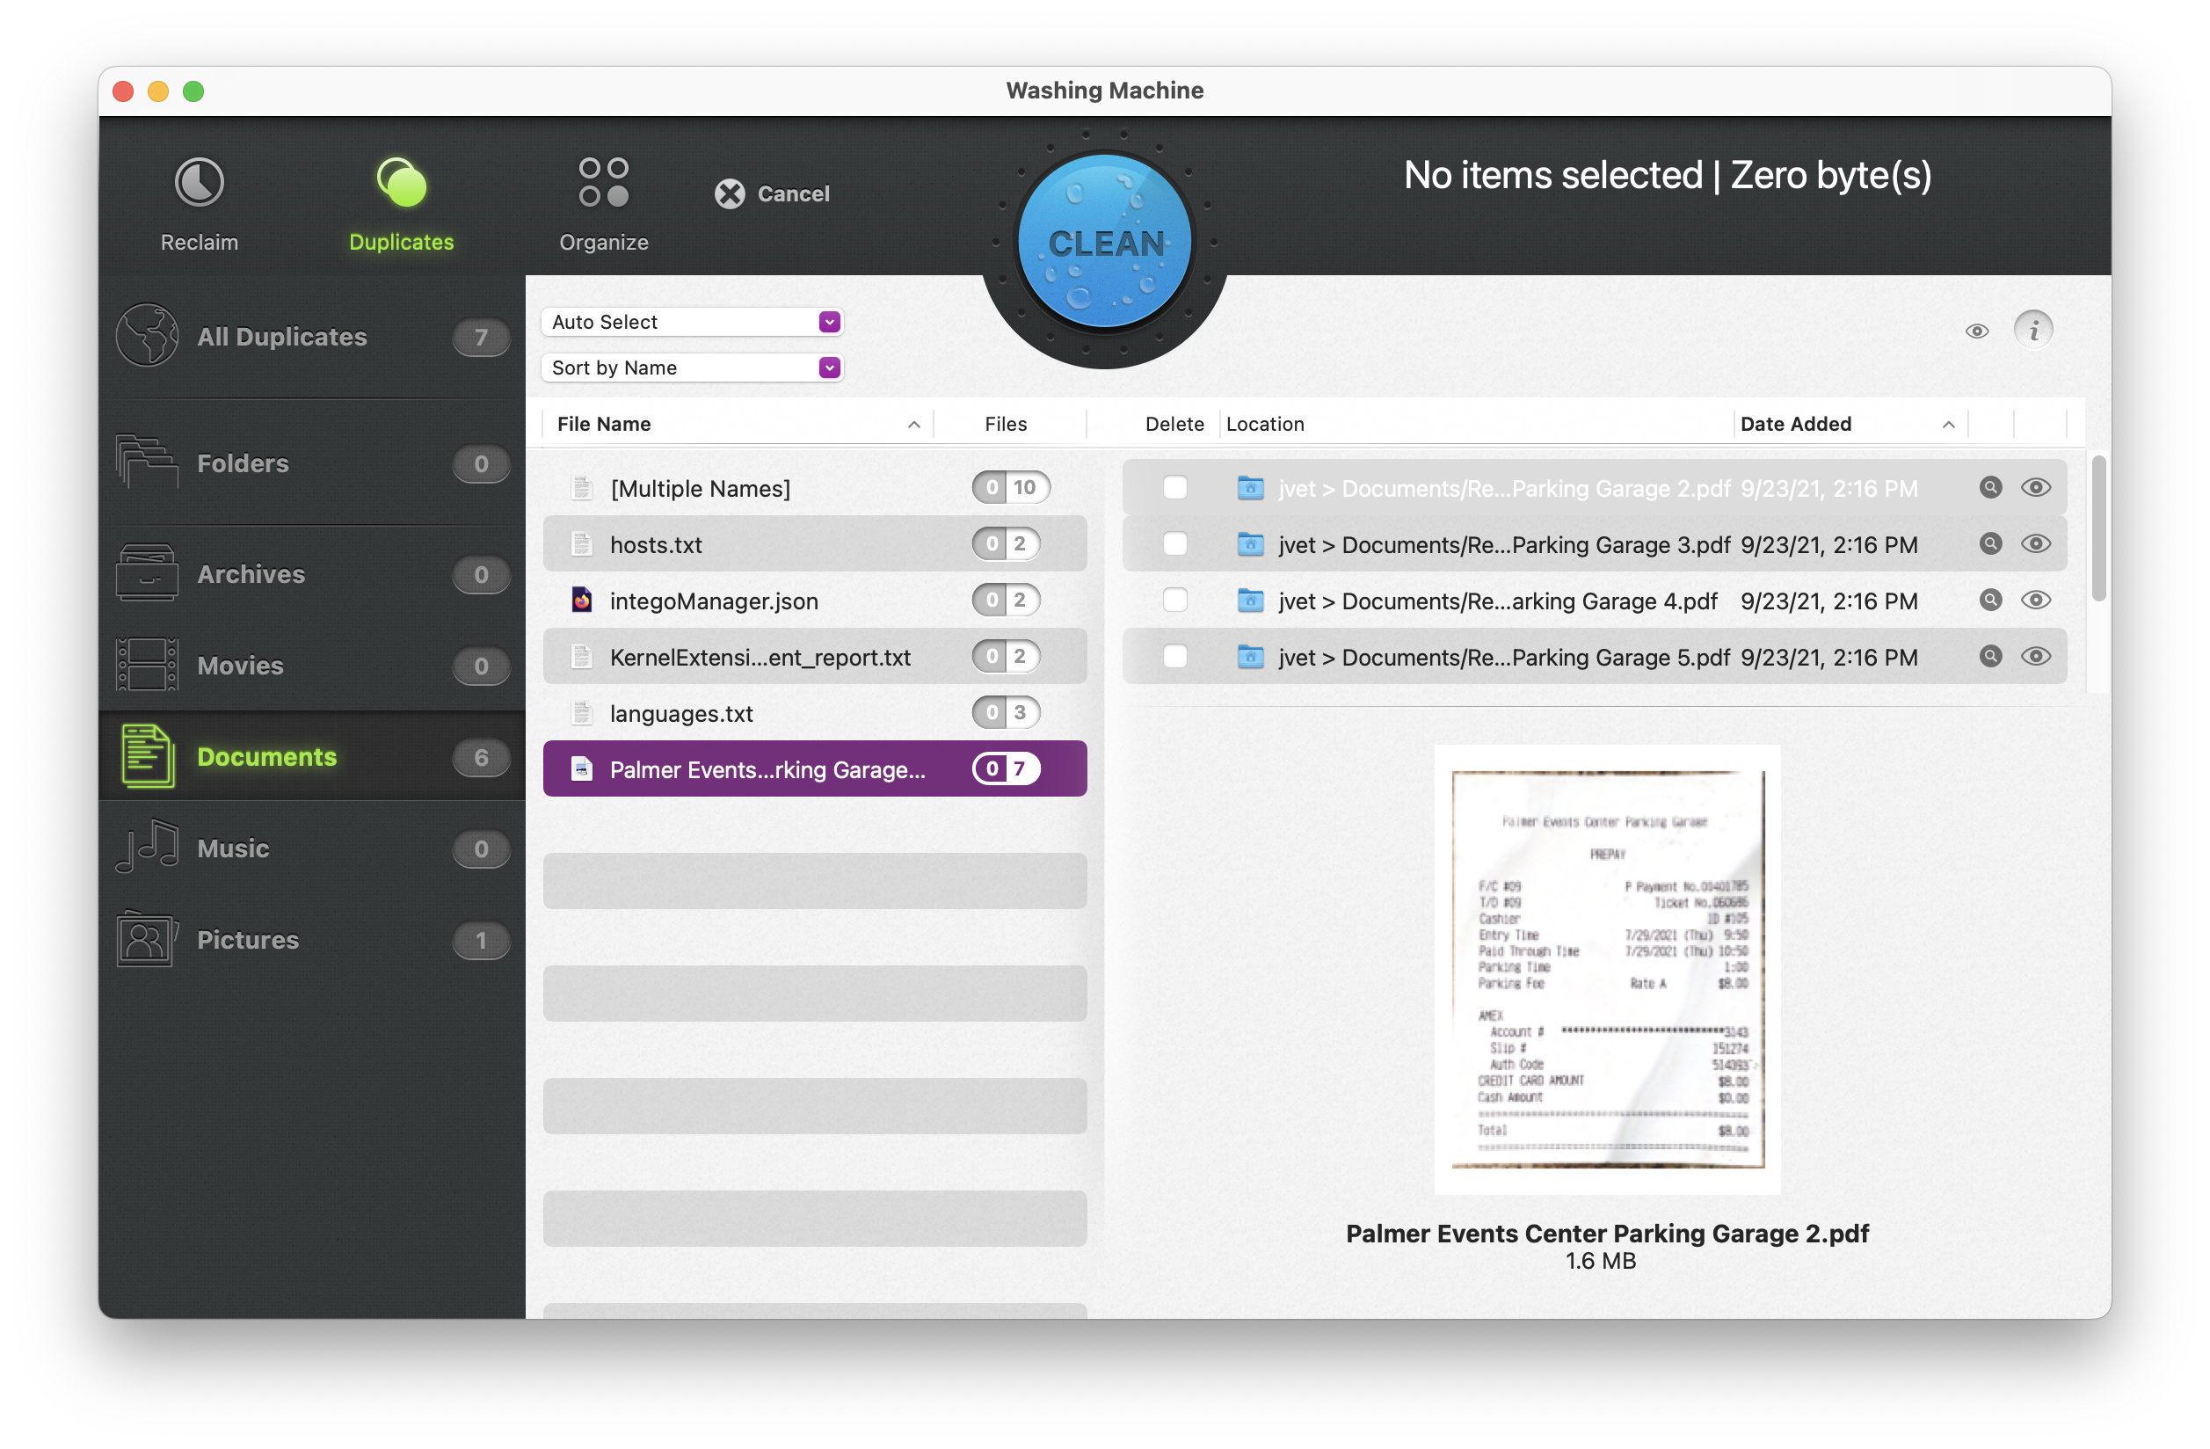Select Documents category in sidebar
Viewport: 2210px width, 1449px height.
coord(312,756)
